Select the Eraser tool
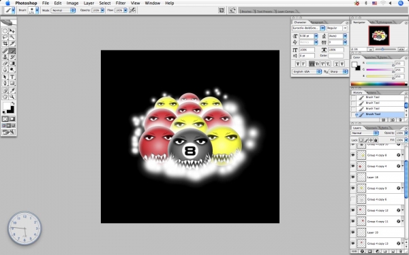409x255 pixels. (5, 63)
